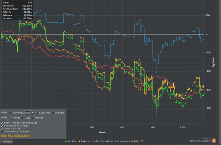Select the Big bets radio button
221x145 pixels.
(53, 113)
